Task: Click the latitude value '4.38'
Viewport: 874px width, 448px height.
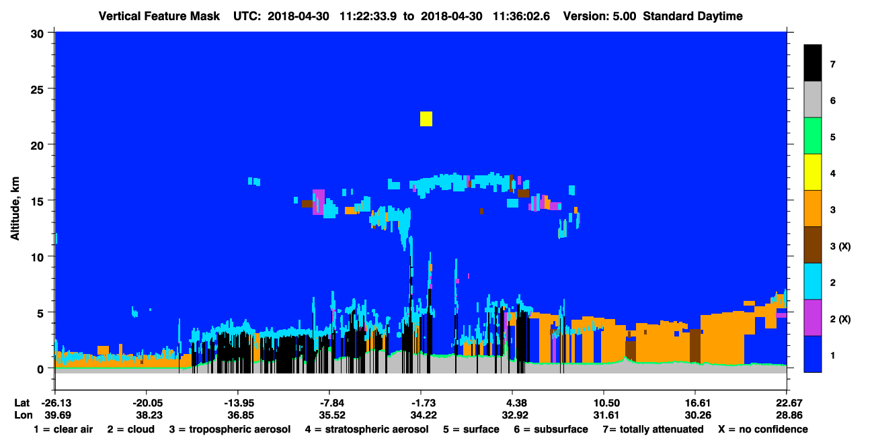Action: pyautogui.click(x=512, y=403)
